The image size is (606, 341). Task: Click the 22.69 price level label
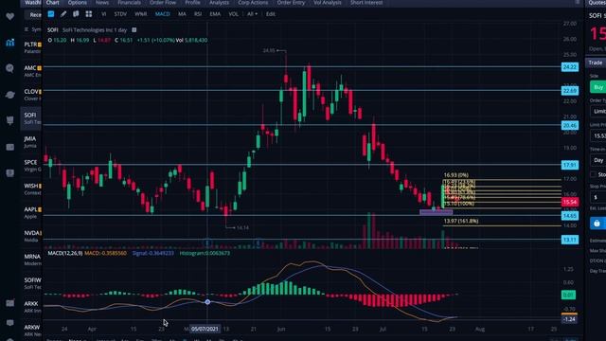[x=570, y=91]
